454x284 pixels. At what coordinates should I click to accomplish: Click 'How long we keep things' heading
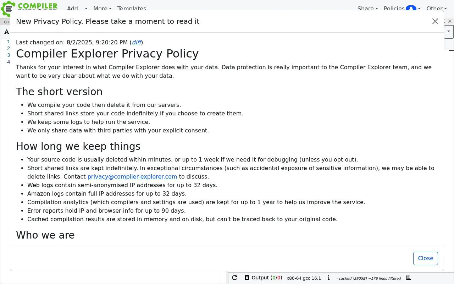pos(78,146)
